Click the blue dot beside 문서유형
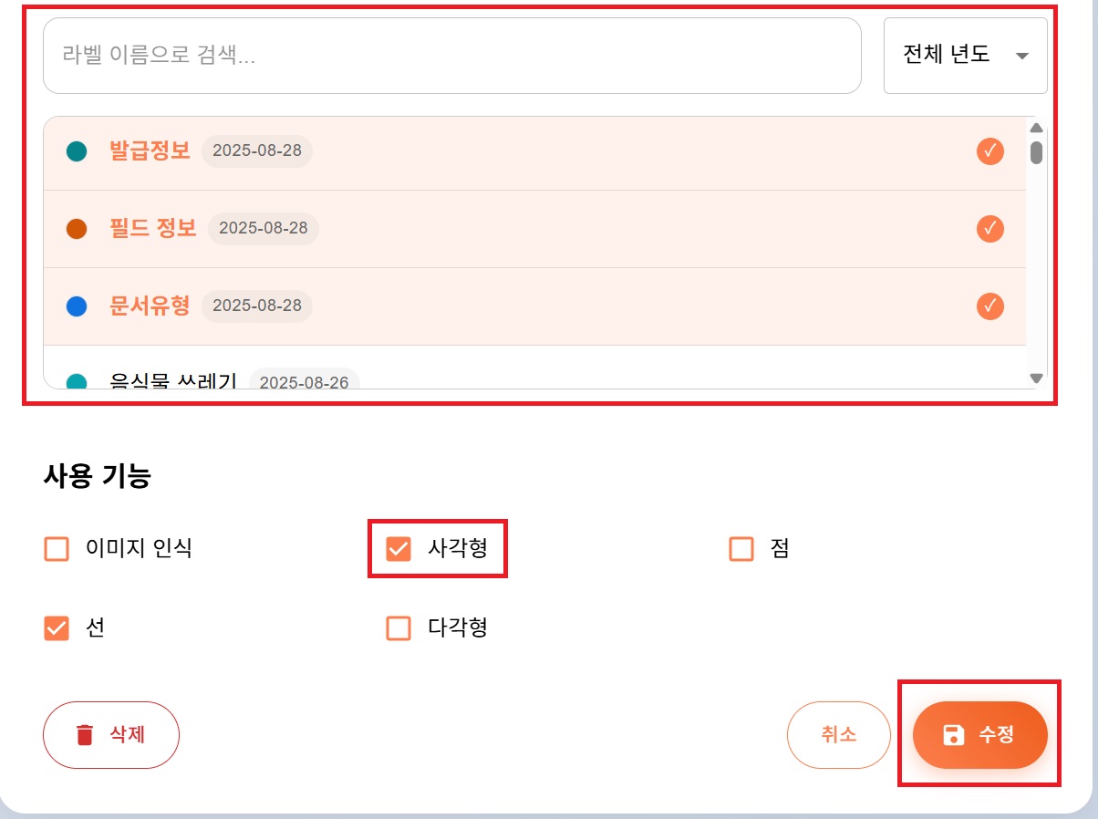This screenshot has height=819, width=1098. [x=77, y=306]
